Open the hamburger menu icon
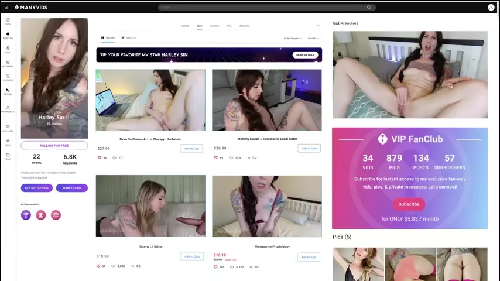The image size is (500, 281). (6, 7)
